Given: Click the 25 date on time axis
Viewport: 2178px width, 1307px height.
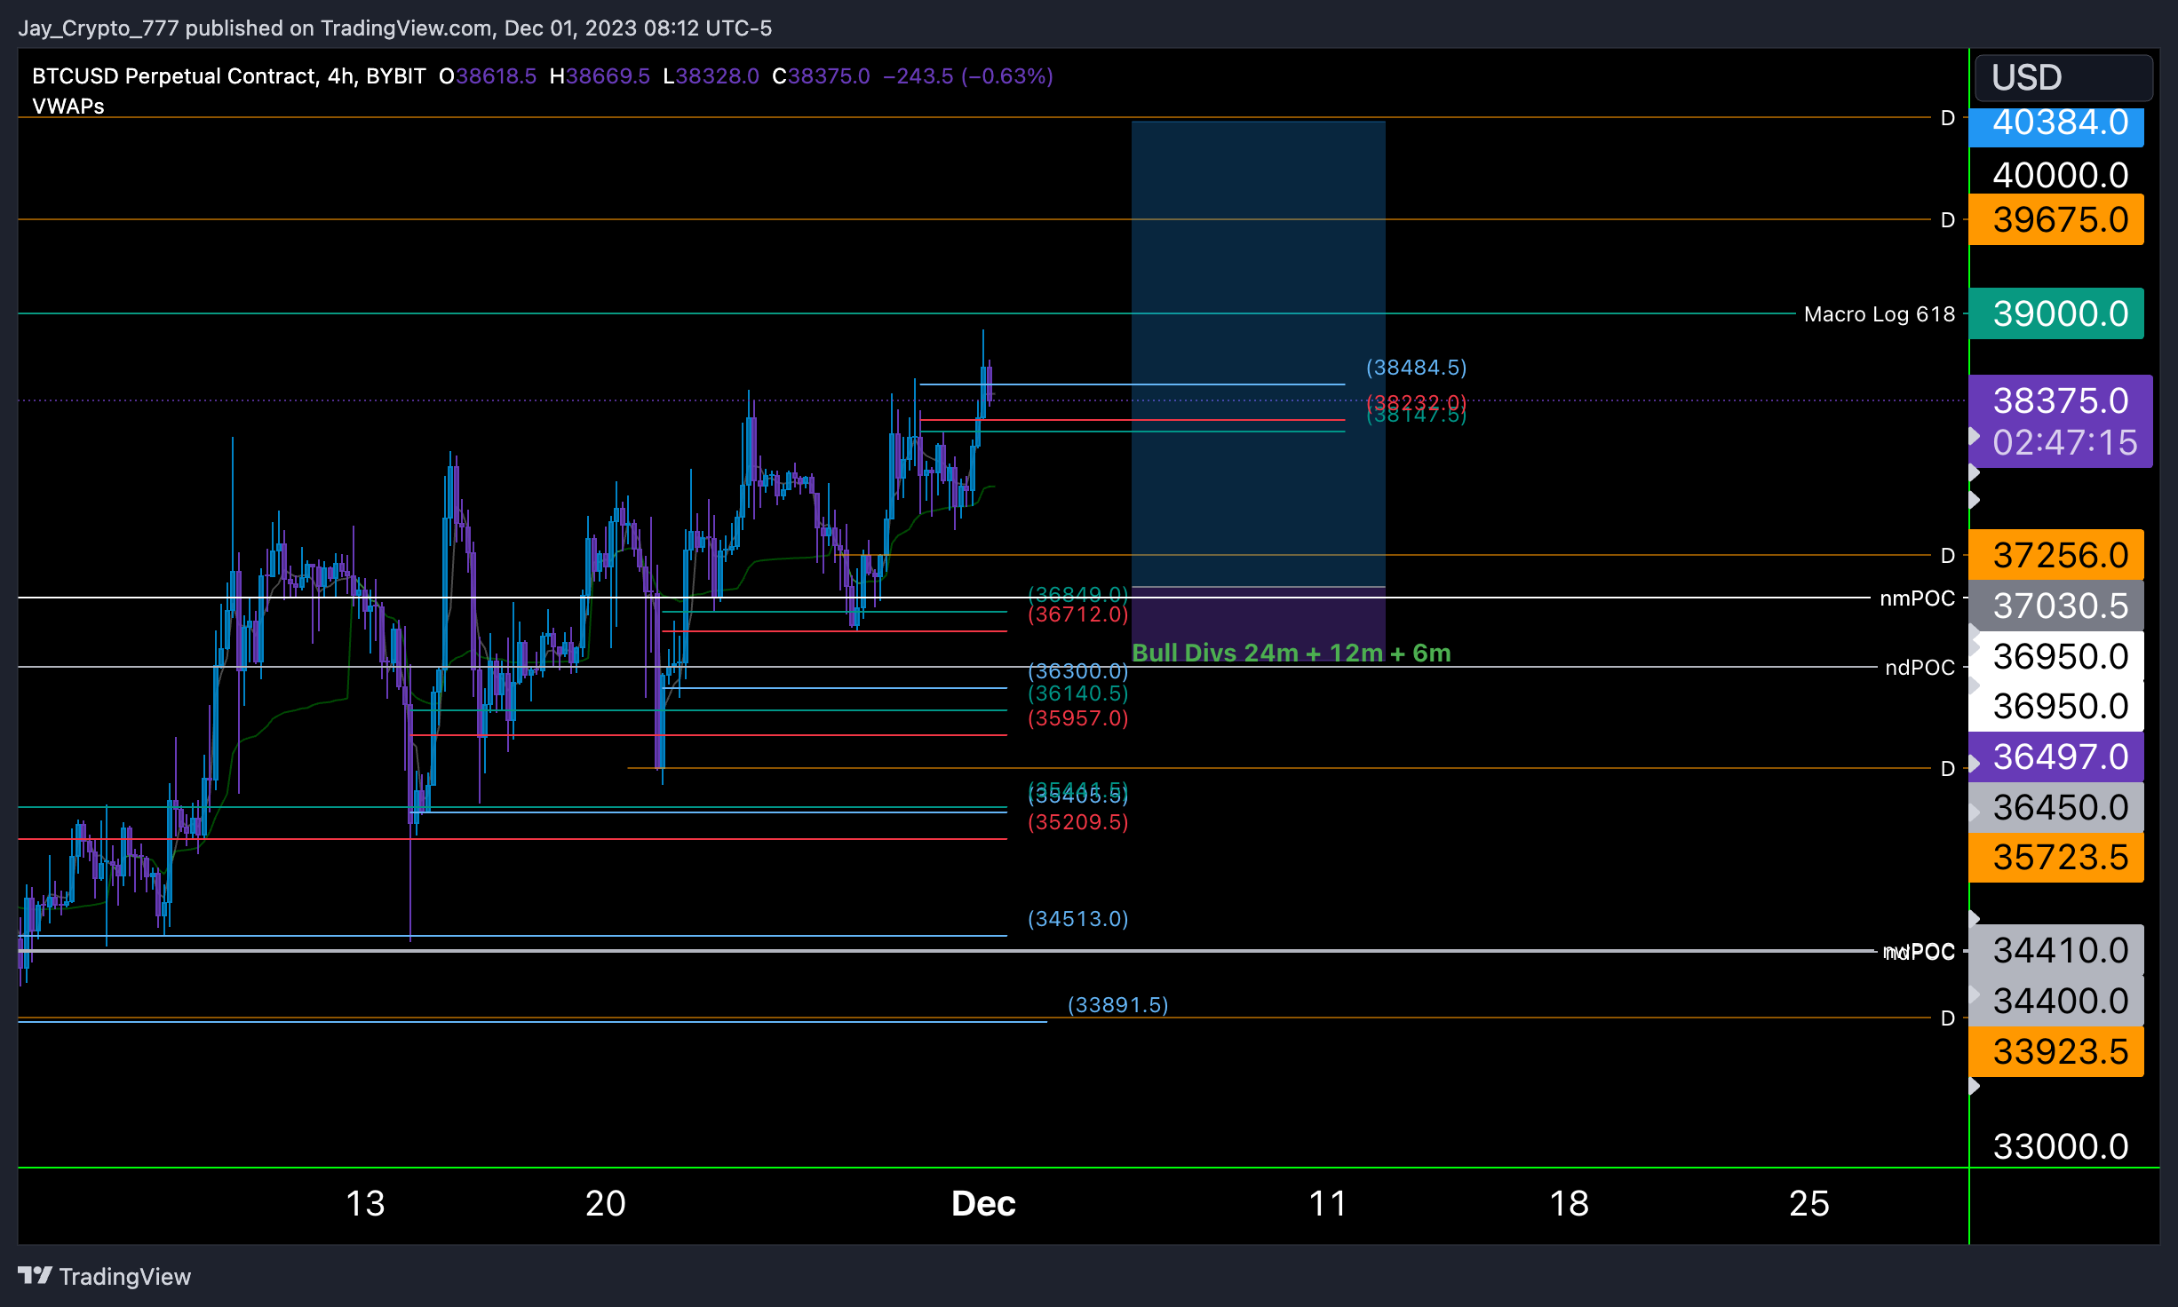Looking at the screenshot, I should pyautogui.click(x=1809, y=1204).
